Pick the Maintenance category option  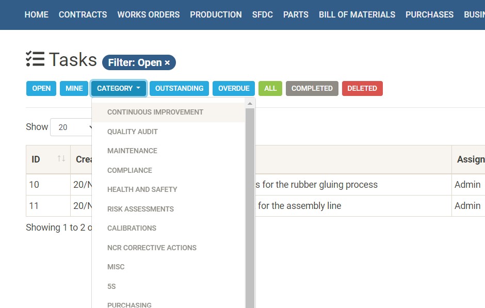132,151
